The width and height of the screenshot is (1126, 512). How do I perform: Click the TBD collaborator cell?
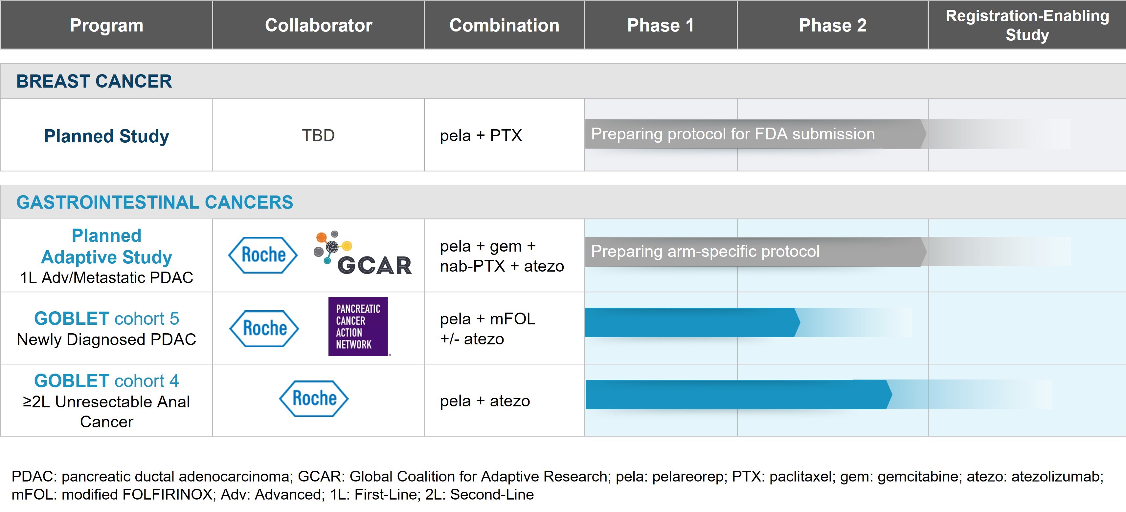point(318,135)
